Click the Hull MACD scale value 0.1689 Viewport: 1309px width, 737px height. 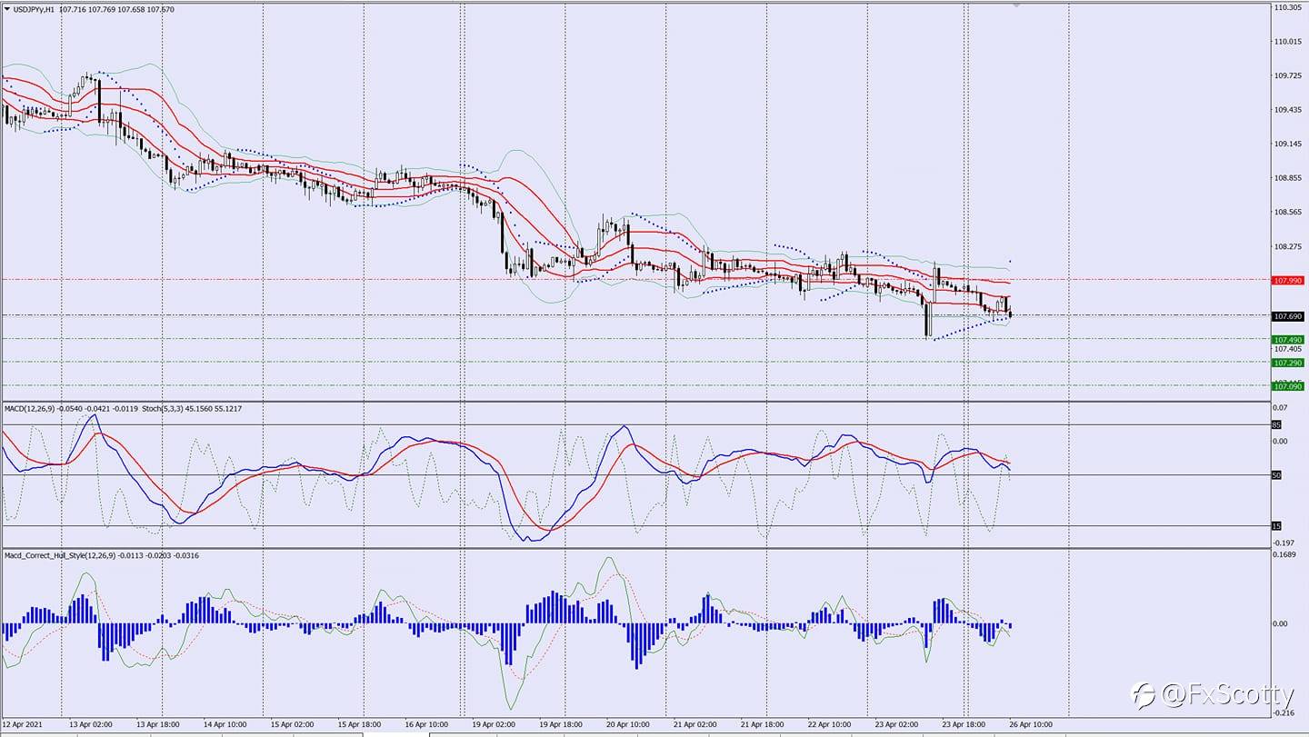coord(1284,553)
